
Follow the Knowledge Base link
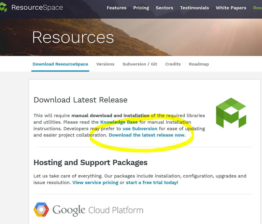(x=119, y=122)
